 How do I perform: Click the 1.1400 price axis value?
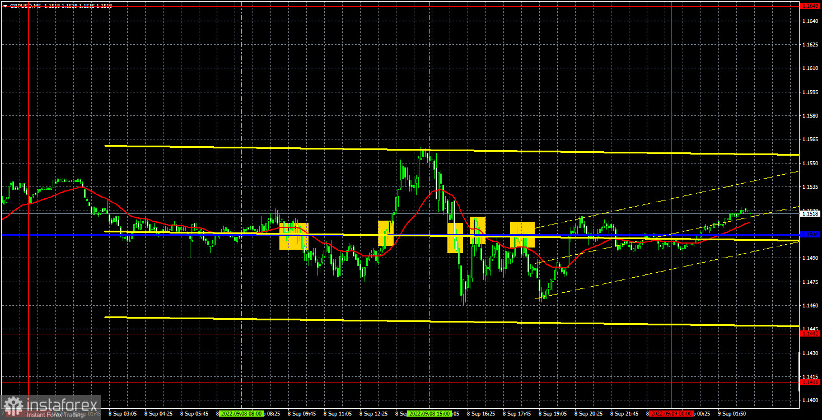[x=810, y=401]
